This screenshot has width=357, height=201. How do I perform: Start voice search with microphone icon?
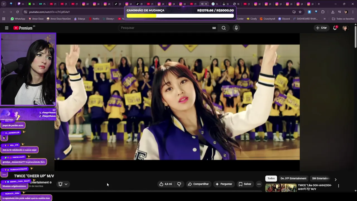(236, 28)
